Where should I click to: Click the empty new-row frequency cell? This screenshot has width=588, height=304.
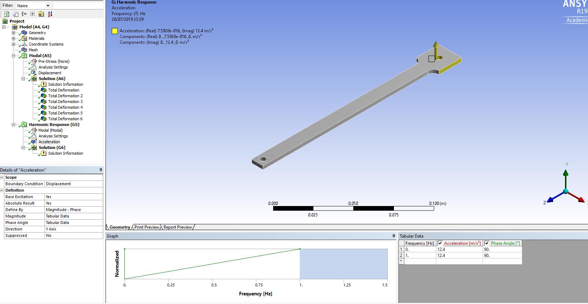pyautogui.click(x=420, y=261)
